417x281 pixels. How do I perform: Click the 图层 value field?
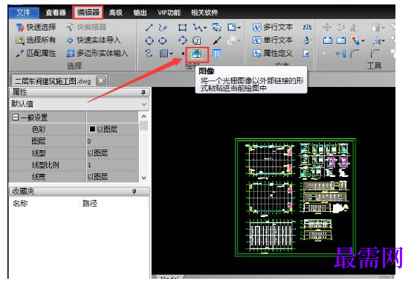[112, 141]
